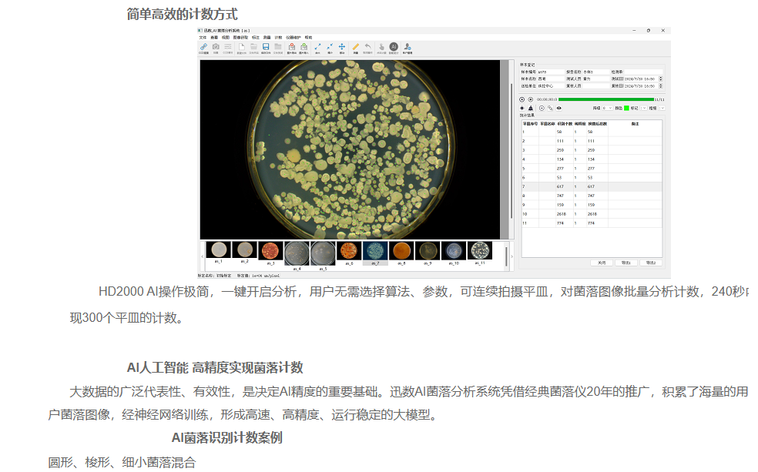The image size is (758, 472).
Task: Click the CCD capture chain-link icon
Action: 203,46
